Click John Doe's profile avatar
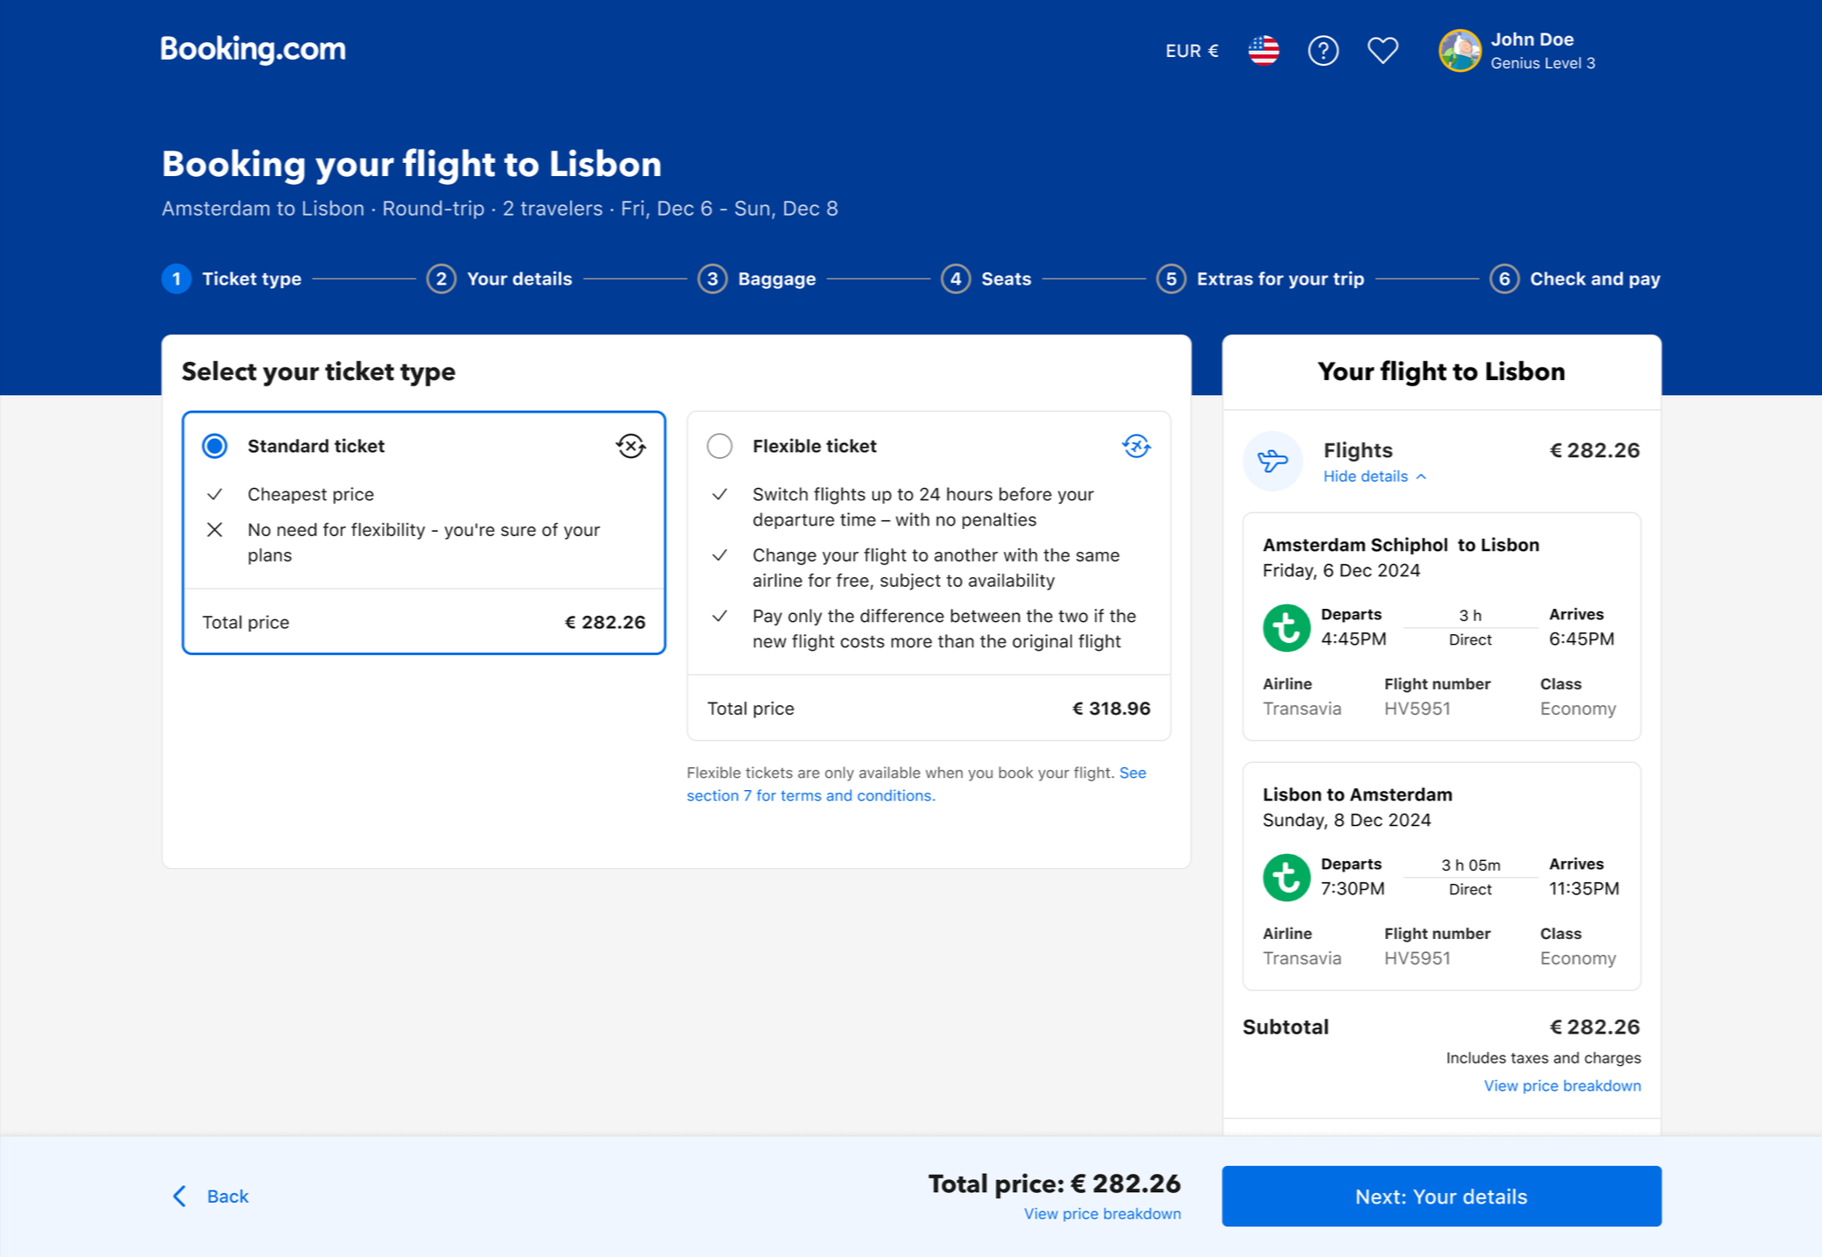The height and width of the screenshot is (1257, 1822). pos(1459,51)
